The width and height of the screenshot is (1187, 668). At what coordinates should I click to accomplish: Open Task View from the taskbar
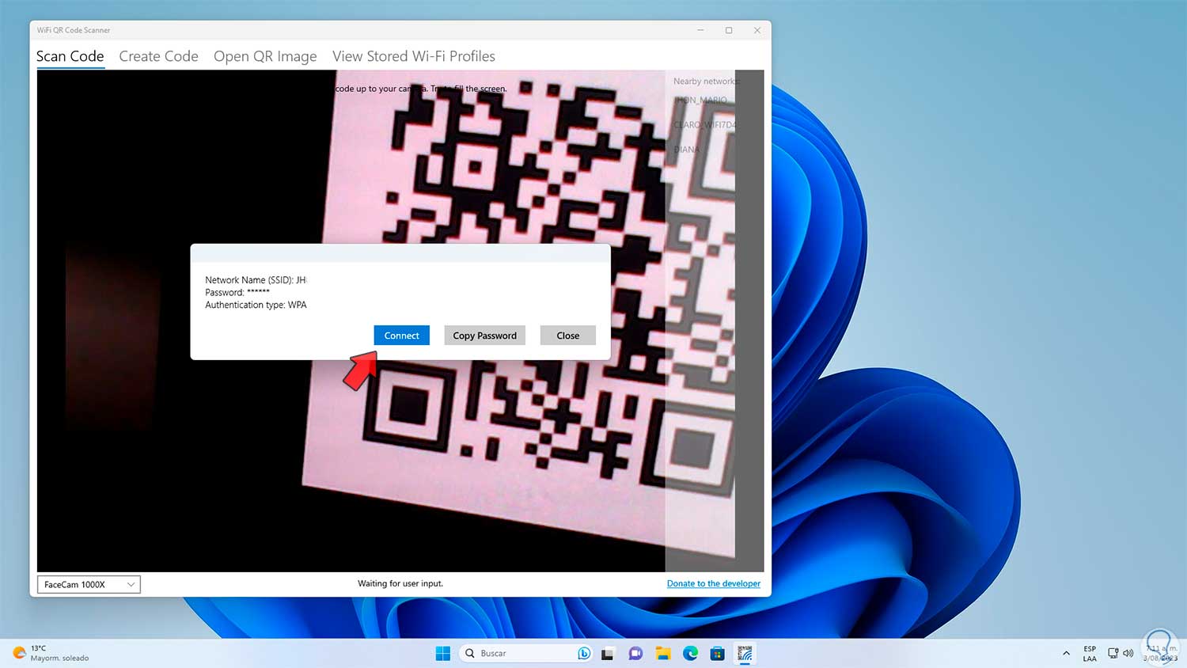[608, 653]
